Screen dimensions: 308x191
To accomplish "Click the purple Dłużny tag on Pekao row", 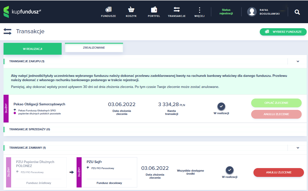I will [6, 109].
